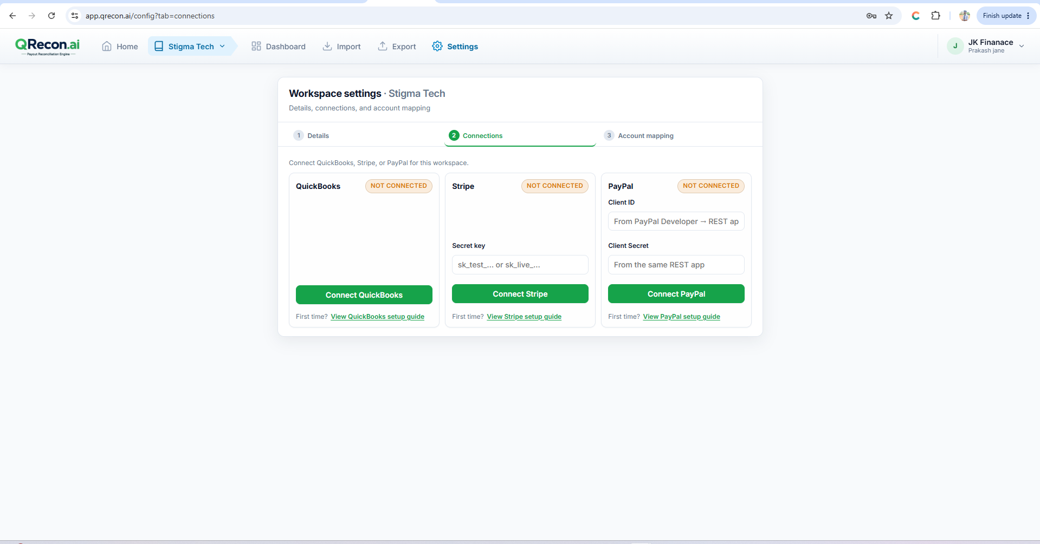Screen dimensions: 1040x544
Task: Click the Settings gear icon
Action: (x=437, y=47)
